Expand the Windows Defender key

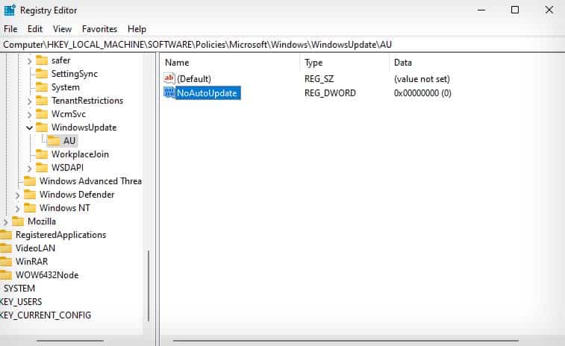tap(17, 195)
